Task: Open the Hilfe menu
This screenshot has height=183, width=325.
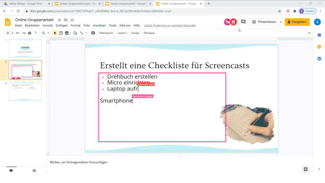Action: [x=137, y=25]
